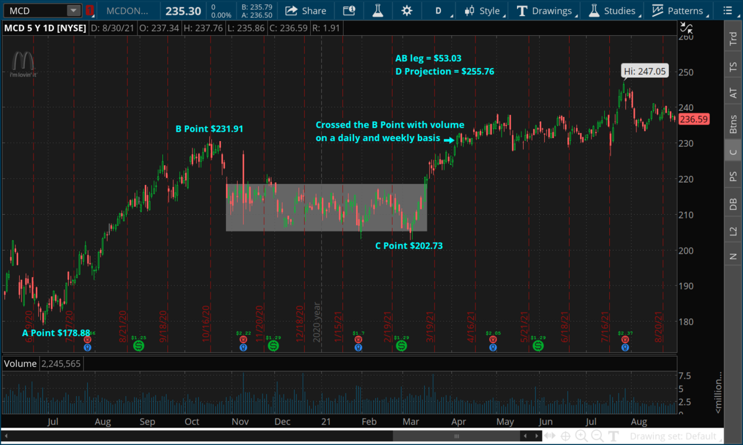Click the 'D Projection = $255.76' text
This screenshot has width=743, height=445.
(x=445, y=72)
